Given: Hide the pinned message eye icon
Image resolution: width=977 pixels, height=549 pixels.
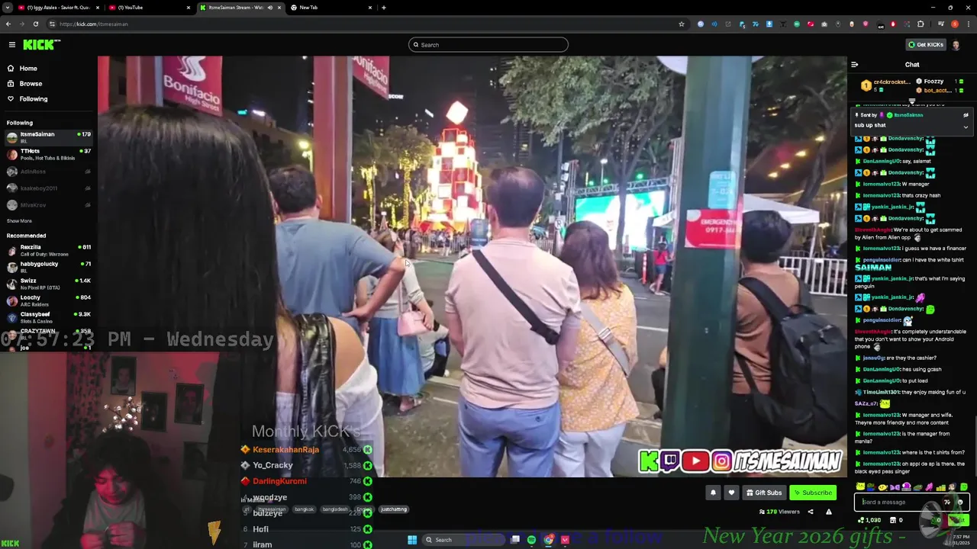Looking at the screenshot, I should 966,115.
